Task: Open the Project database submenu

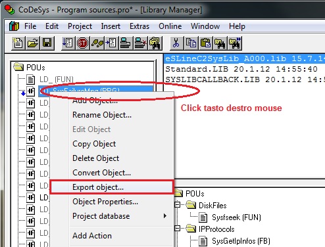Action: (x=112, y=216)
